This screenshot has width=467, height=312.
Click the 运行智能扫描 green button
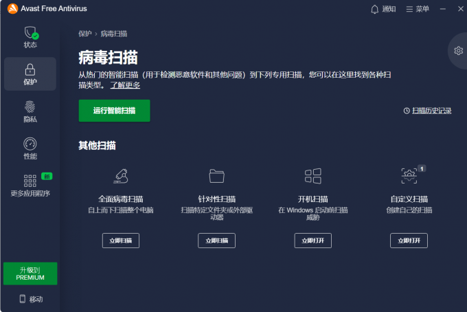tap(115, 111)
